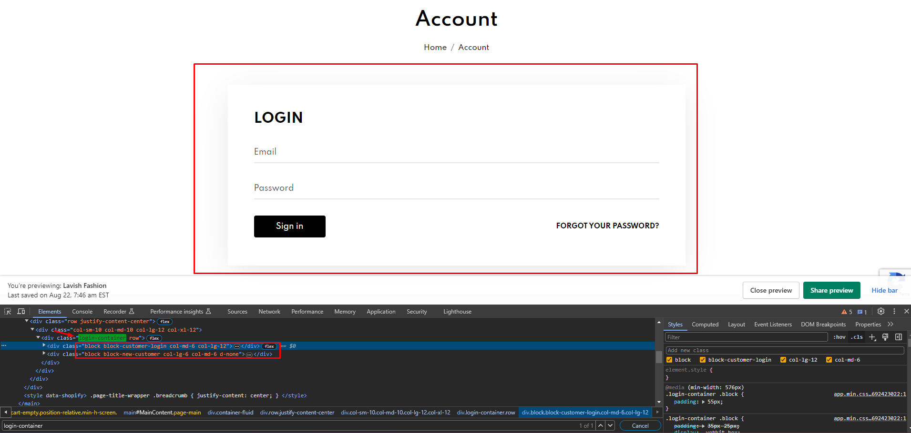
Task: Switch to the Computed styles tab
Action: 705,325
